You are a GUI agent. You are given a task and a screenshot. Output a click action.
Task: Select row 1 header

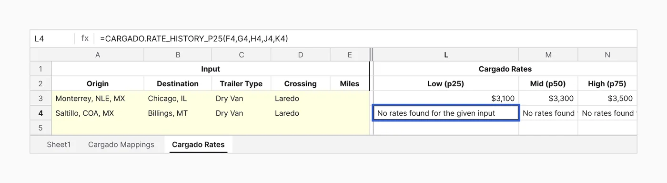point(40,69)
